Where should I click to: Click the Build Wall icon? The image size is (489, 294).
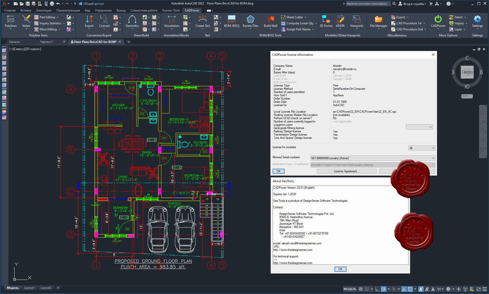(270, 21)
